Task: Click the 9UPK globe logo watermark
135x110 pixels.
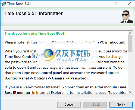Action: [49, 55]
